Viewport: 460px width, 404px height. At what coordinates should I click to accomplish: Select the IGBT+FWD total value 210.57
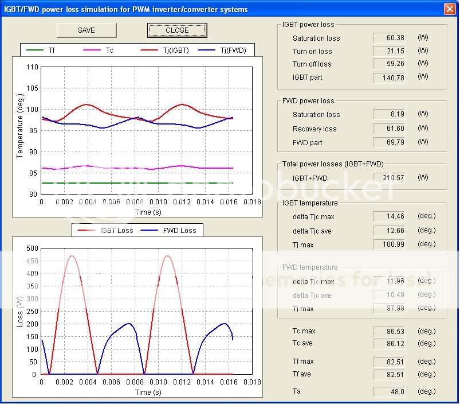pyautogui.click(x=389, y=178)
